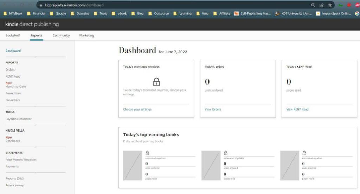Image resolution: width=360 pixels, height=194 pixels.
Task: Open the Affiliate bookmark folder
Action: (222, 14)
